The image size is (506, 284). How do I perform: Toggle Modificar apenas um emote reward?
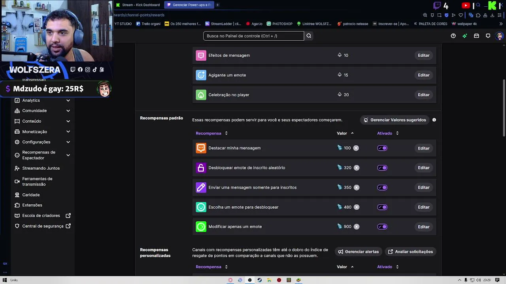[382, 227]
